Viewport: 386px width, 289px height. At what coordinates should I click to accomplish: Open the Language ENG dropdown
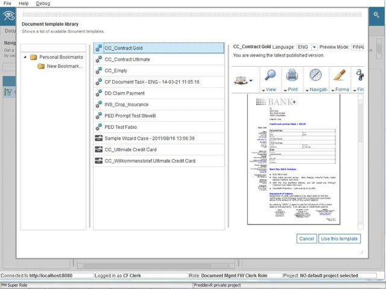pos(314,47)
